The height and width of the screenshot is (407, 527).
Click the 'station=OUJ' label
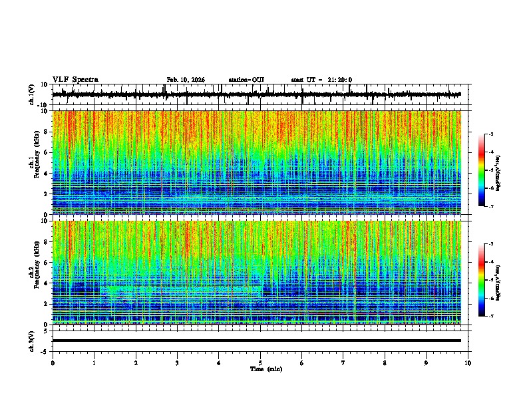click(246, 80)
